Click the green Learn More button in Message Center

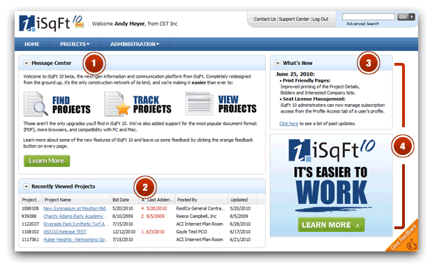coord(47,161)
